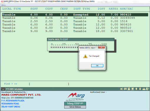Close the MARG ERP 9+ Alert dialog
Screen dimensions: 150x111
click(102, 47)
